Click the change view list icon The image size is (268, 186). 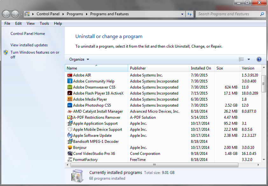coord(241,59)
